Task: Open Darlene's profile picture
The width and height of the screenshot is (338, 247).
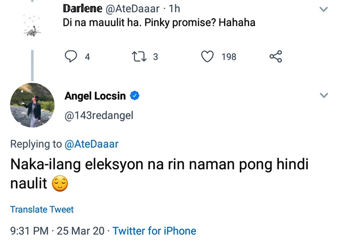Action: click(32, 27)
